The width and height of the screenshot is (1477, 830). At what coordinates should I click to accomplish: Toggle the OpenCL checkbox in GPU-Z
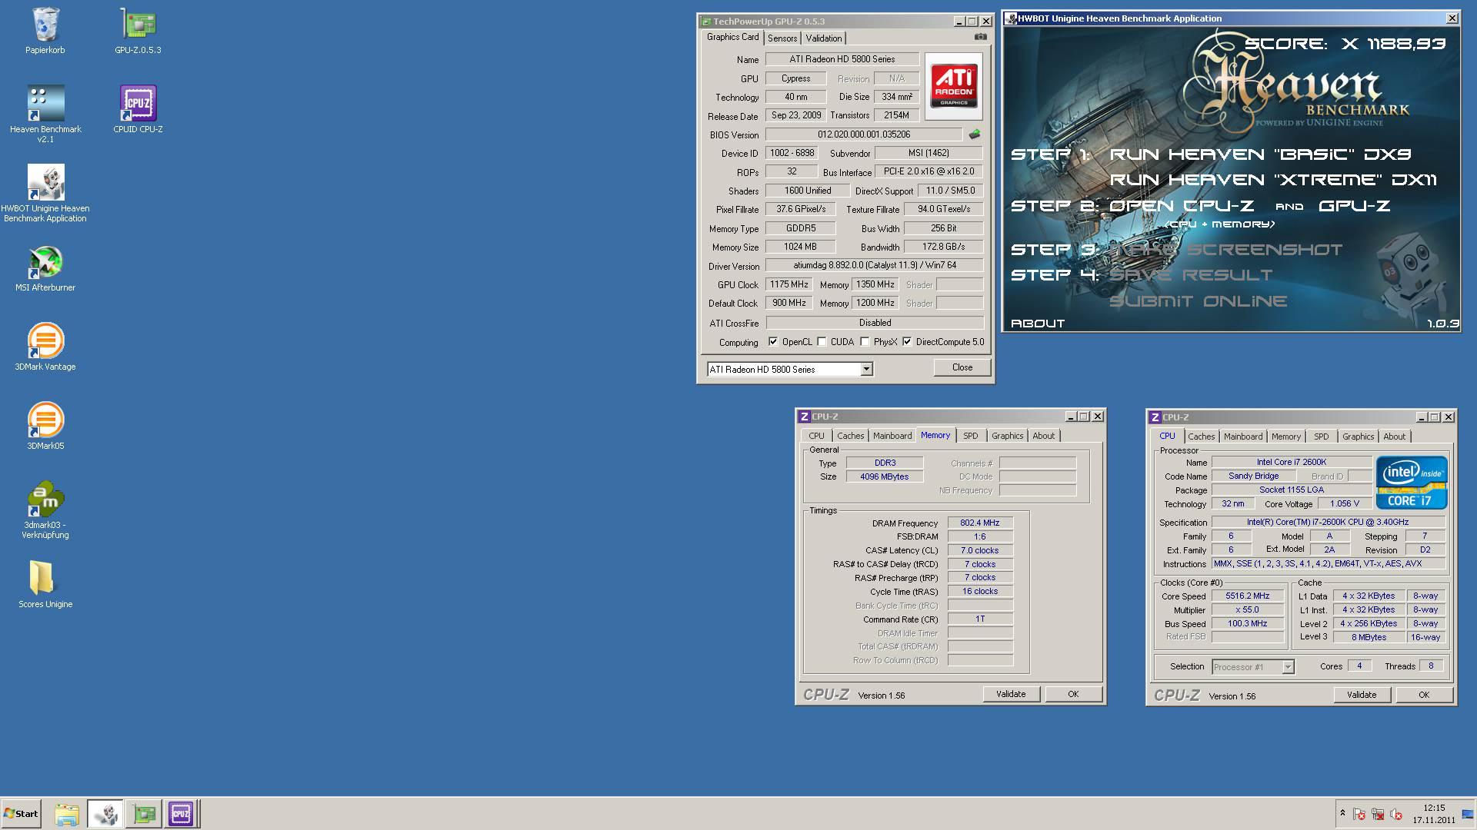[x=773, y=342]
